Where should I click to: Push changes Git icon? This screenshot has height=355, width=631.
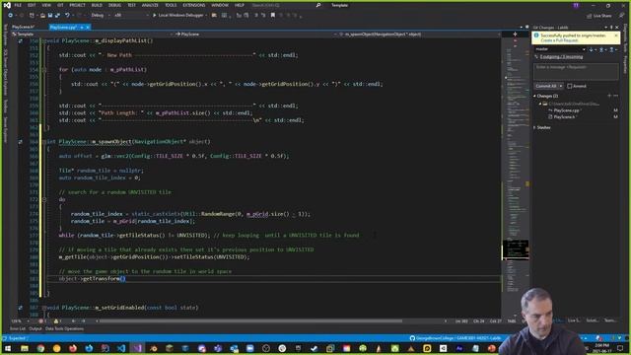[x=611, y=49]
